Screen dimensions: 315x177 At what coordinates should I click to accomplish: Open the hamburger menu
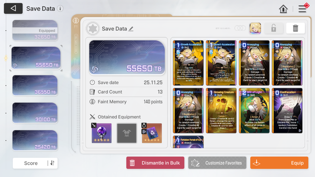tap(302, 9)
